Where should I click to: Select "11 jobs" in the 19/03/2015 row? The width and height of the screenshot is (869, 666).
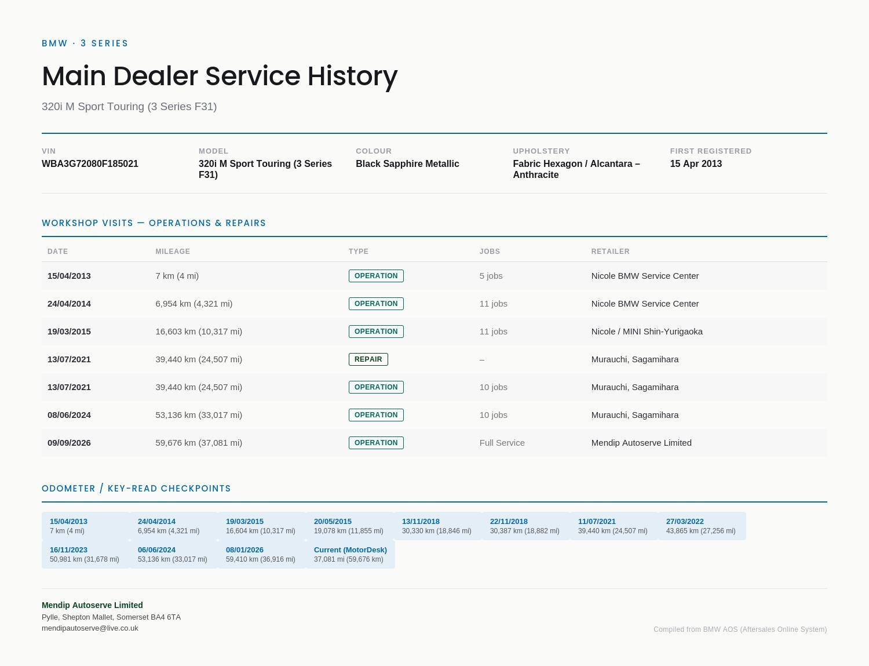[493, 332]
